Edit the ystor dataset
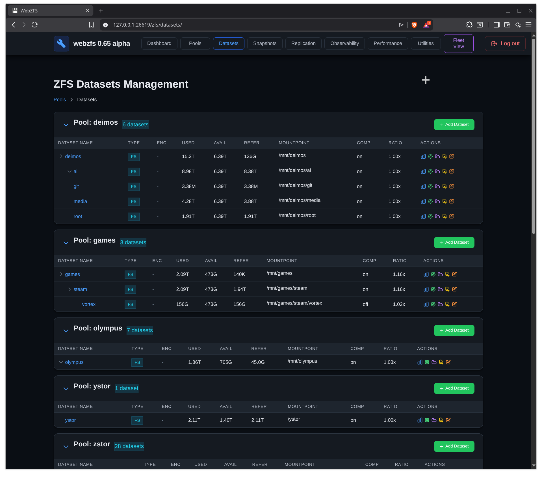Viewport: 542px width, 480px height. (x=448, y=420)
